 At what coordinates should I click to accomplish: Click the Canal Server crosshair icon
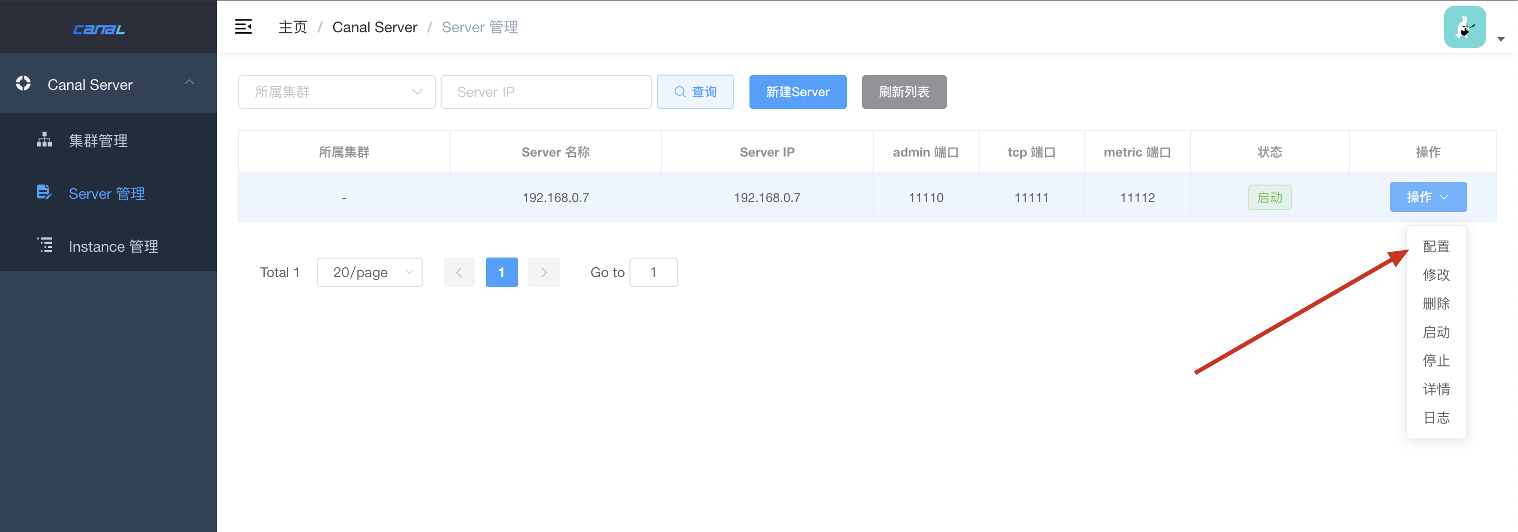click(x=23, y=84)
